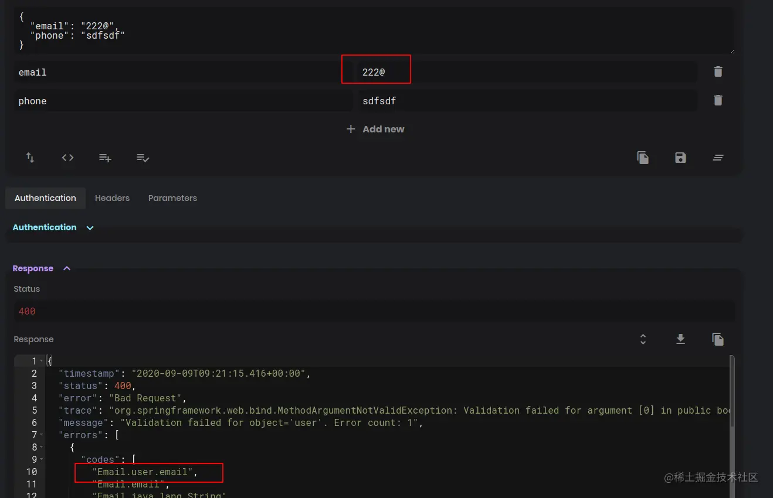Click the "Email.email" code line
The width and height of the screenshot is (773, 498).
131,484
